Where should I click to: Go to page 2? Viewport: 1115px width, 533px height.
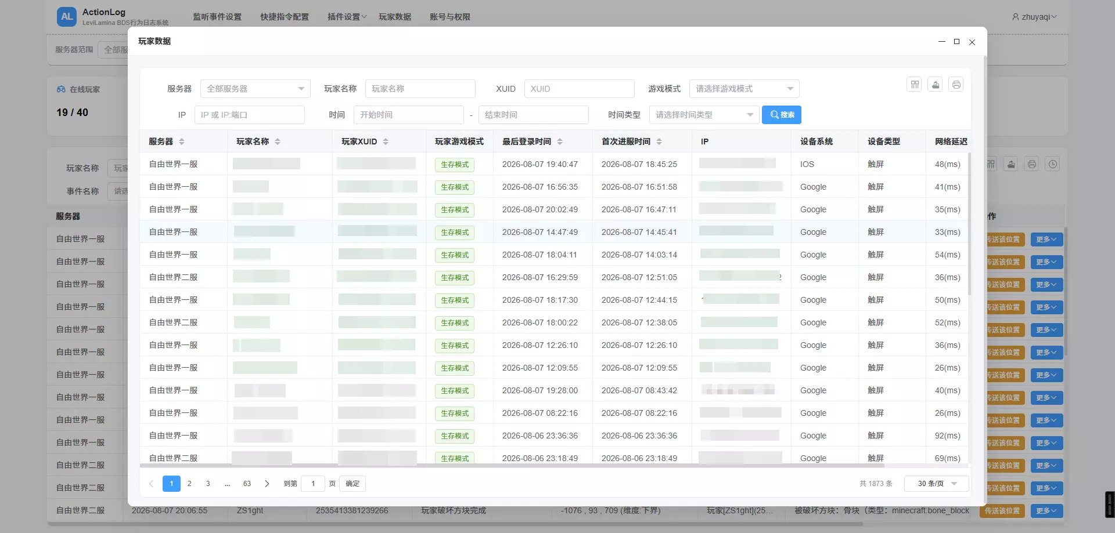189,484
